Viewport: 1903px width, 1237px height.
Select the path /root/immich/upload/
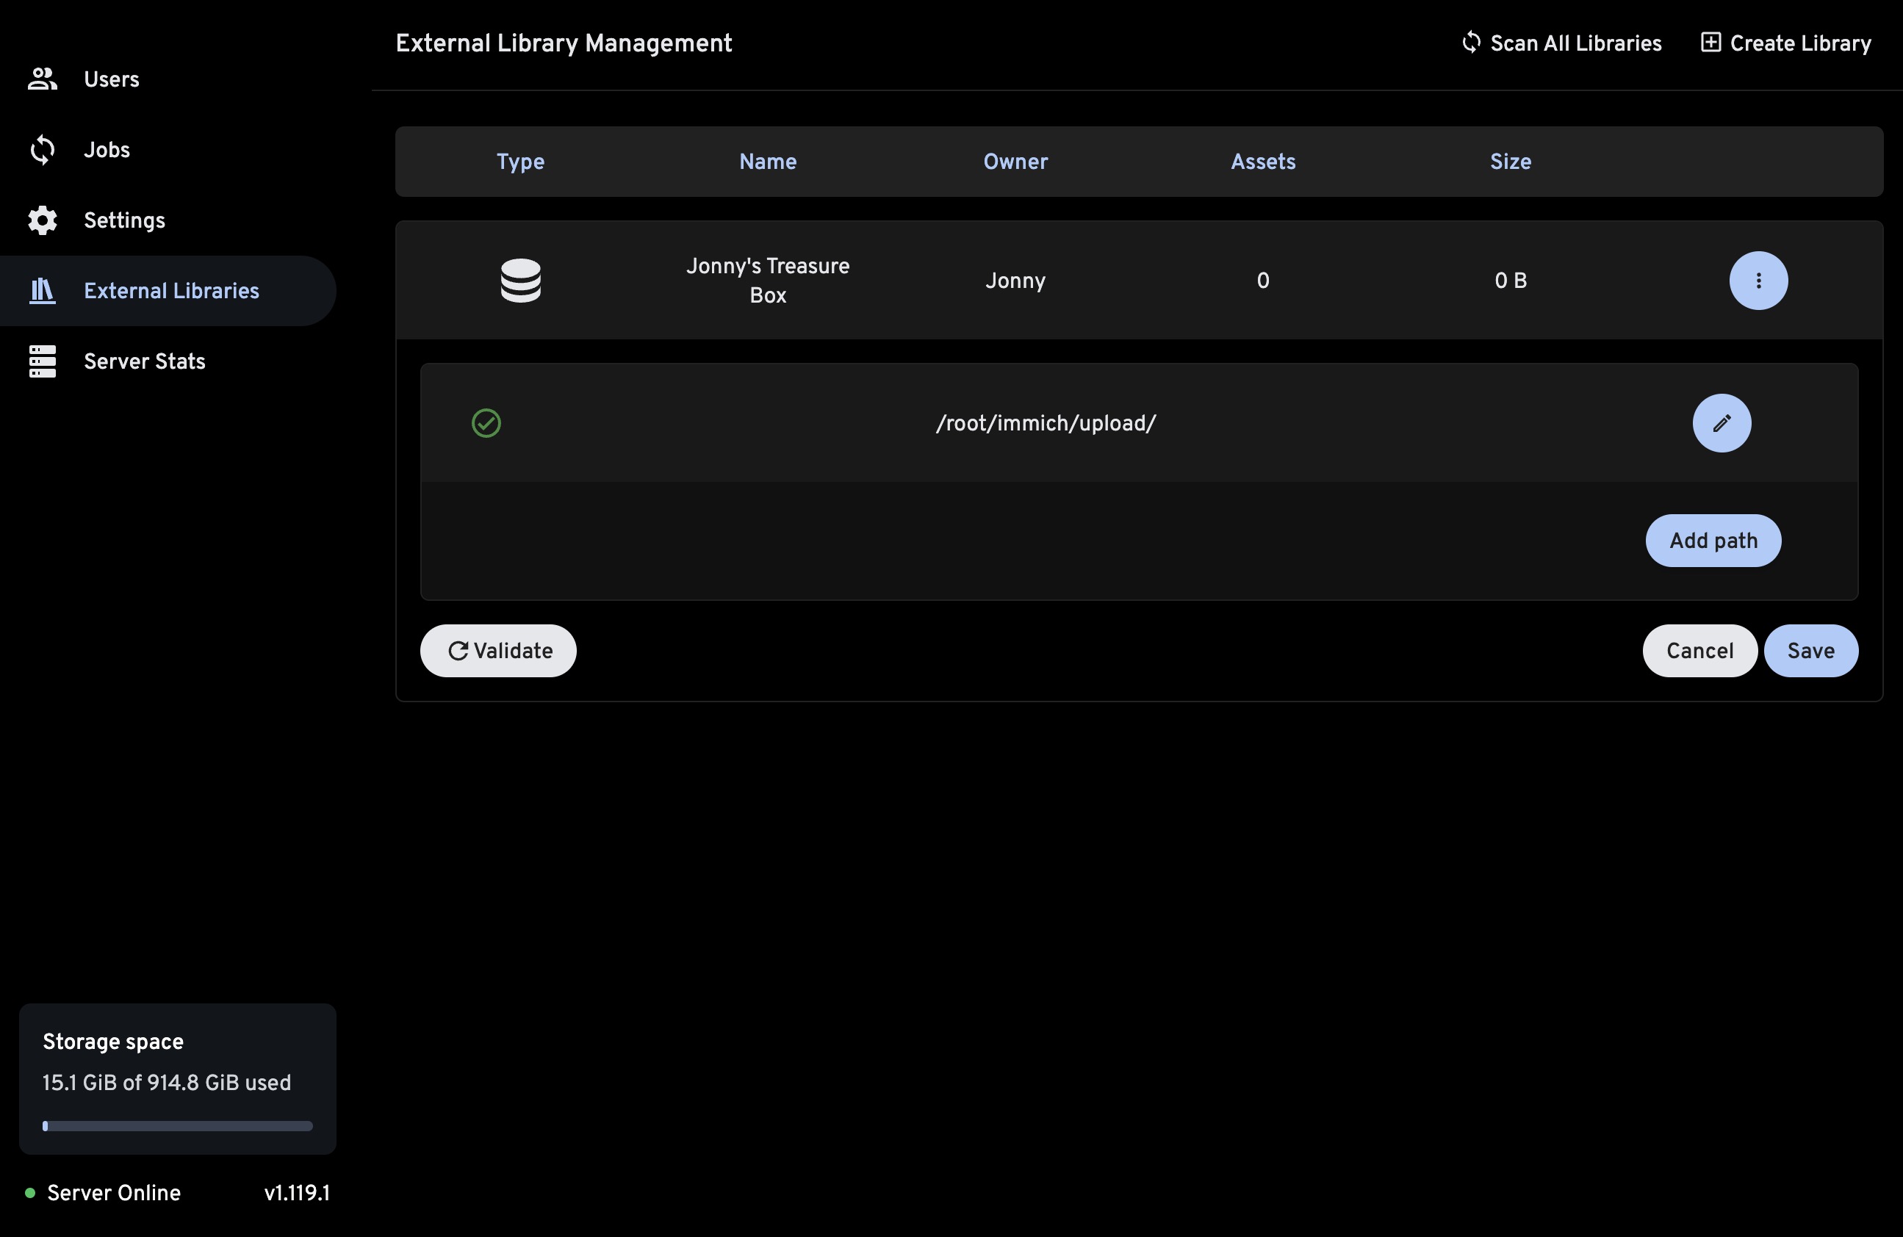1045,423
